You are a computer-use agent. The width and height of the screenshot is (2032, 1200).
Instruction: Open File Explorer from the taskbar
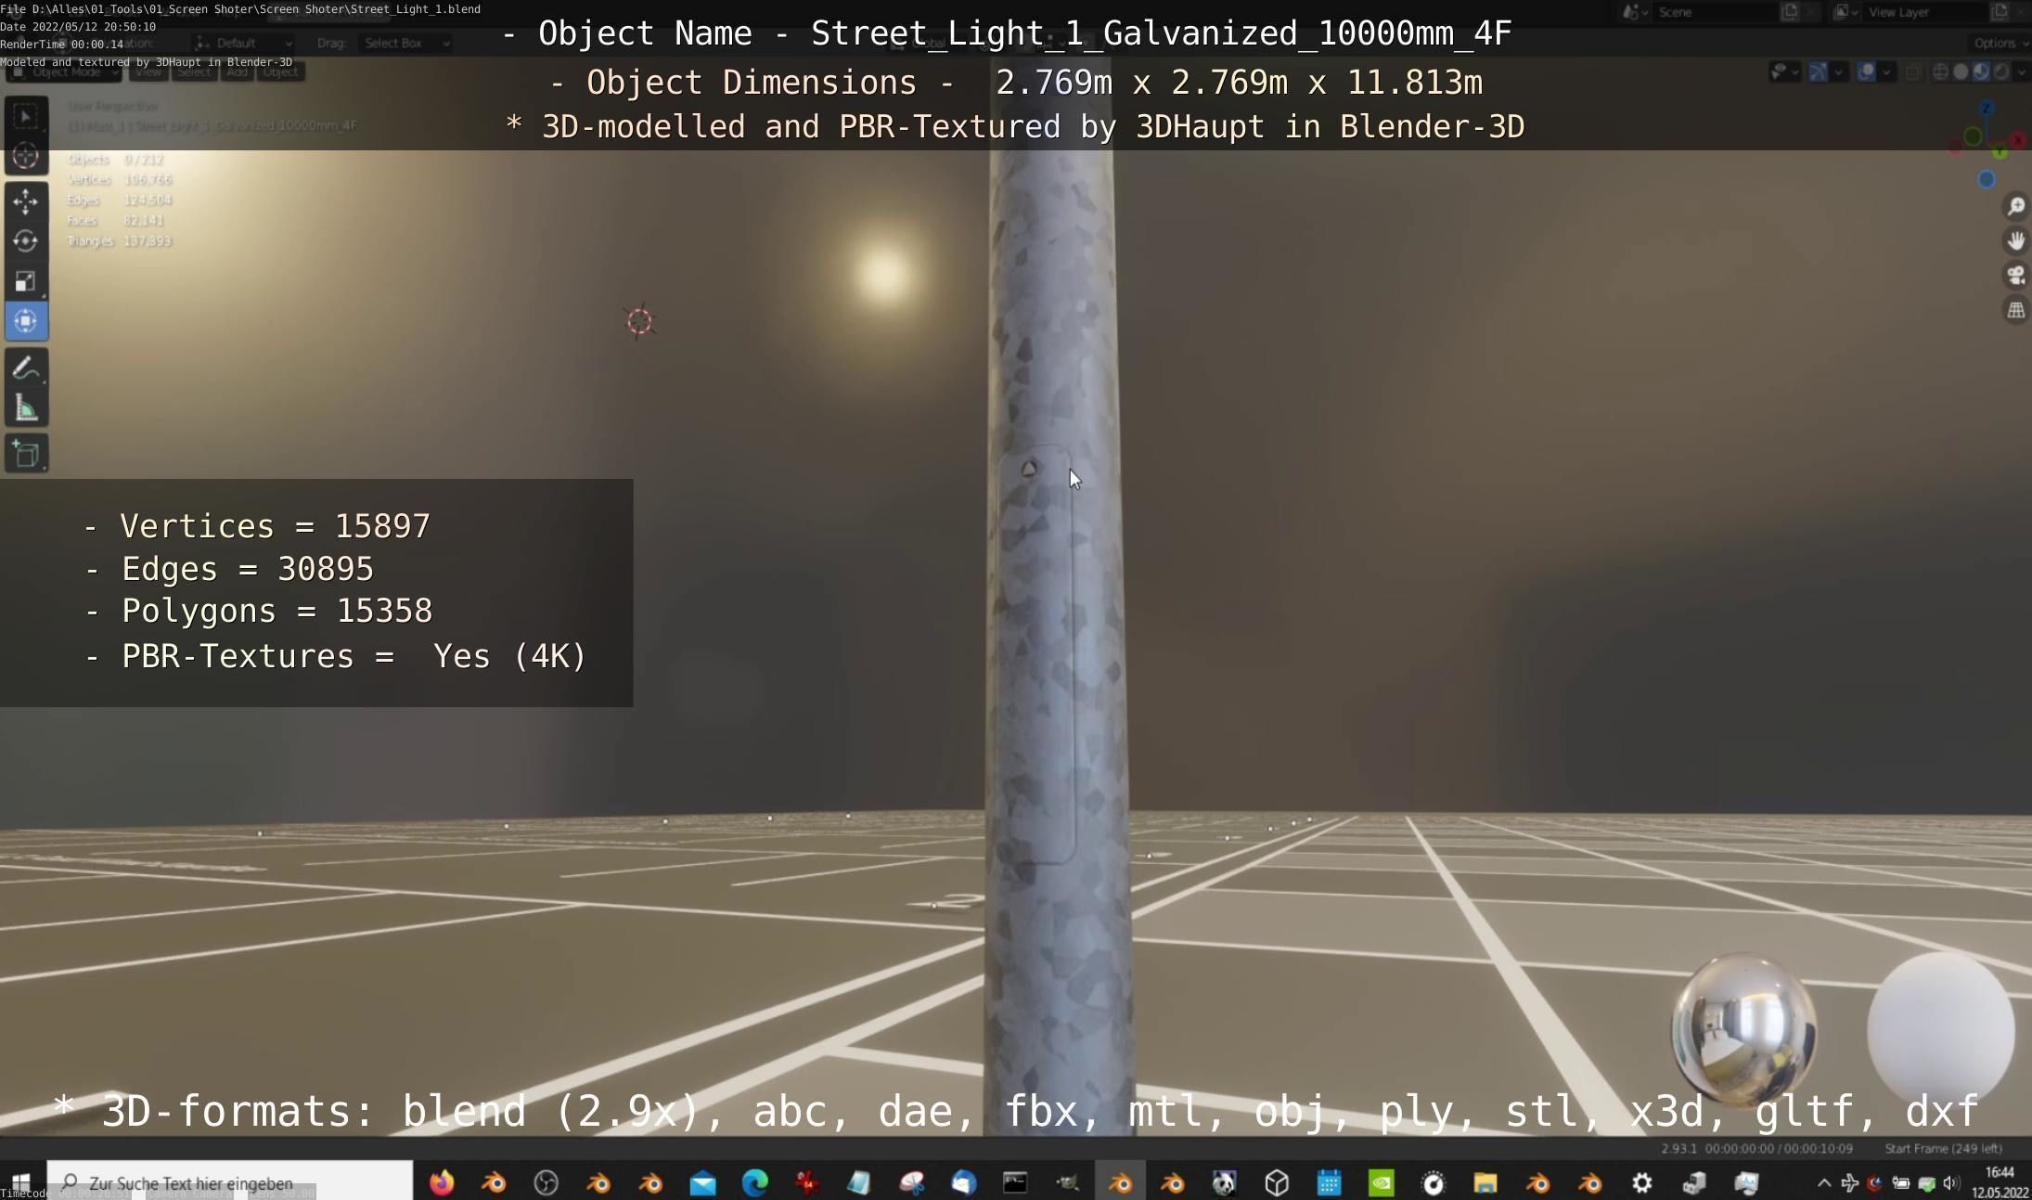tap(1485, 1182)
